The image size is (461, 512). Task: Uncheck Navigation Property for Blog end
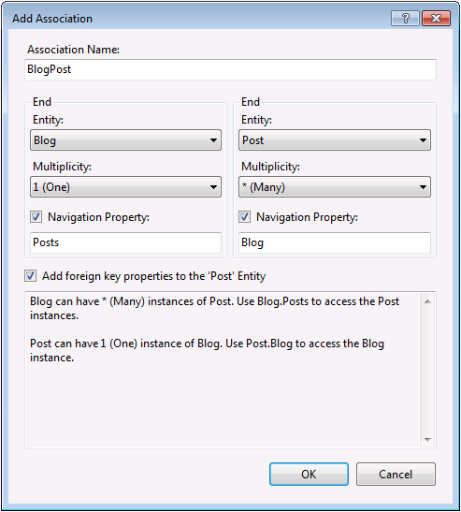(x=36, y=217)
